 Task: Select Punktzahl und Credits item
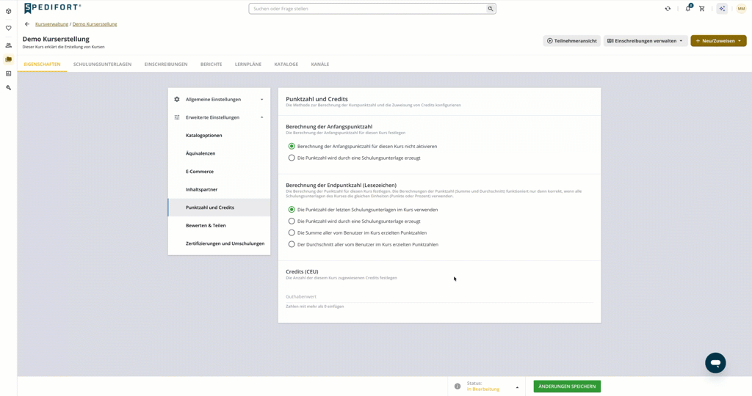coord(219,208)
